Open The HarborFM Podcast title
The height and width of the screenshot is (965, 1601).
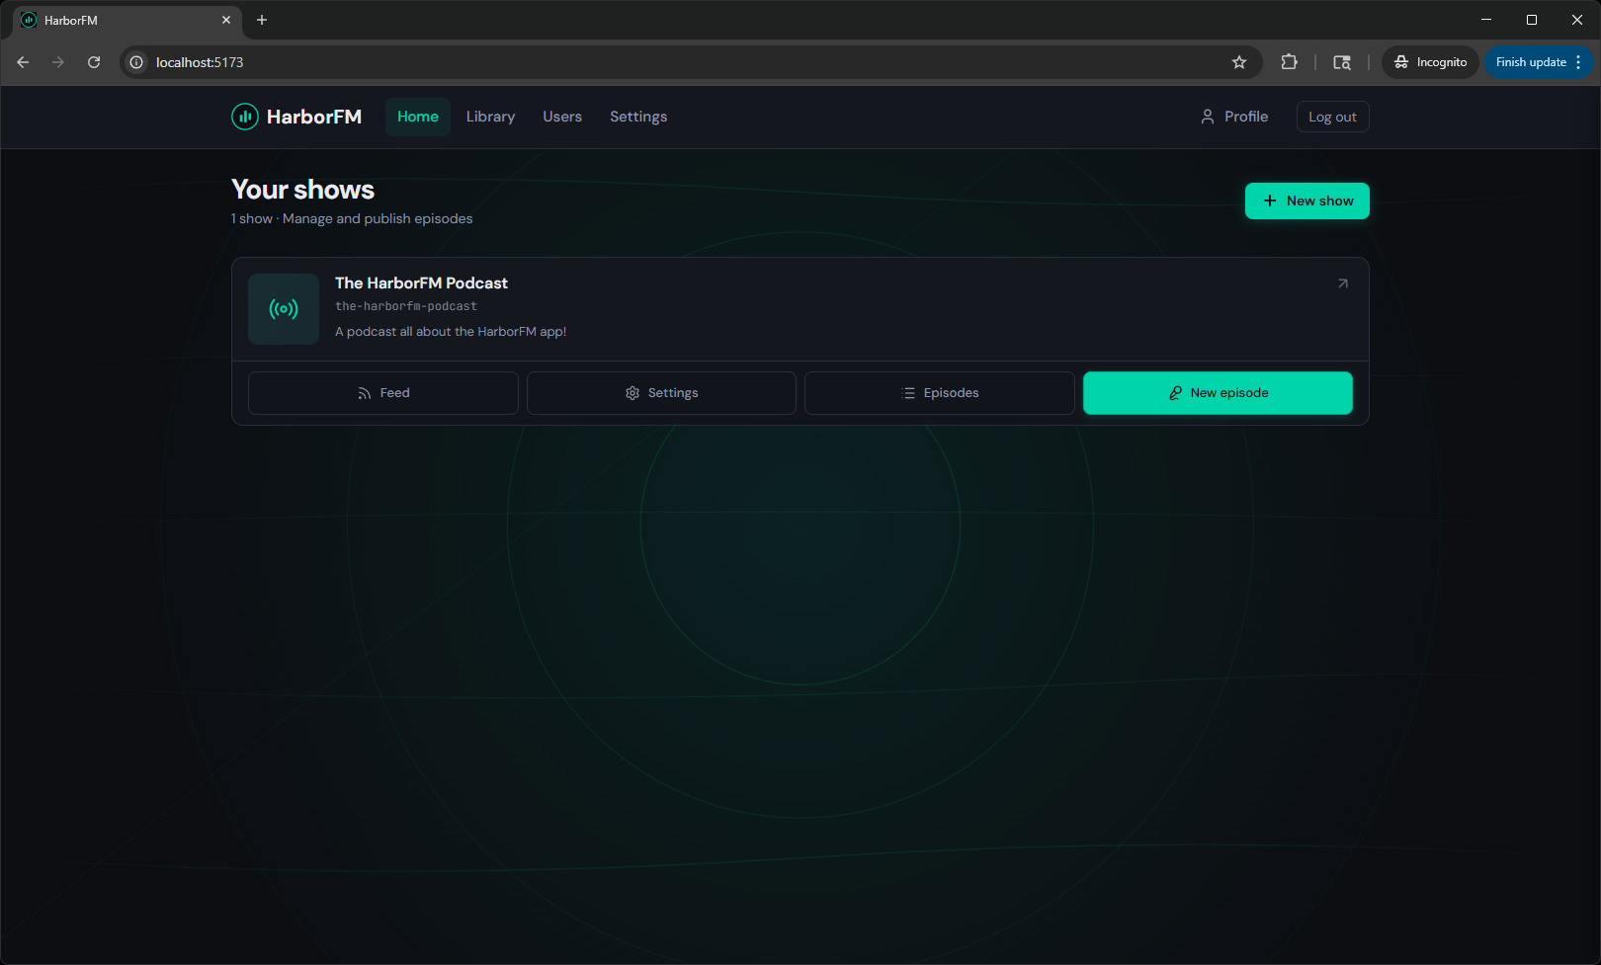pyautogui.click(x=421, y=282)
